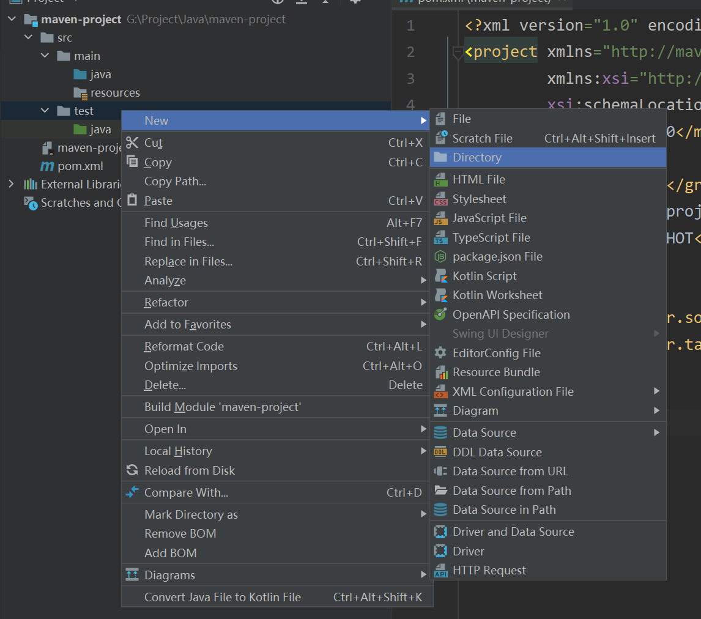Collapse the test folder chevron
This screenshot has width=701, height=619.
[45, 110]
